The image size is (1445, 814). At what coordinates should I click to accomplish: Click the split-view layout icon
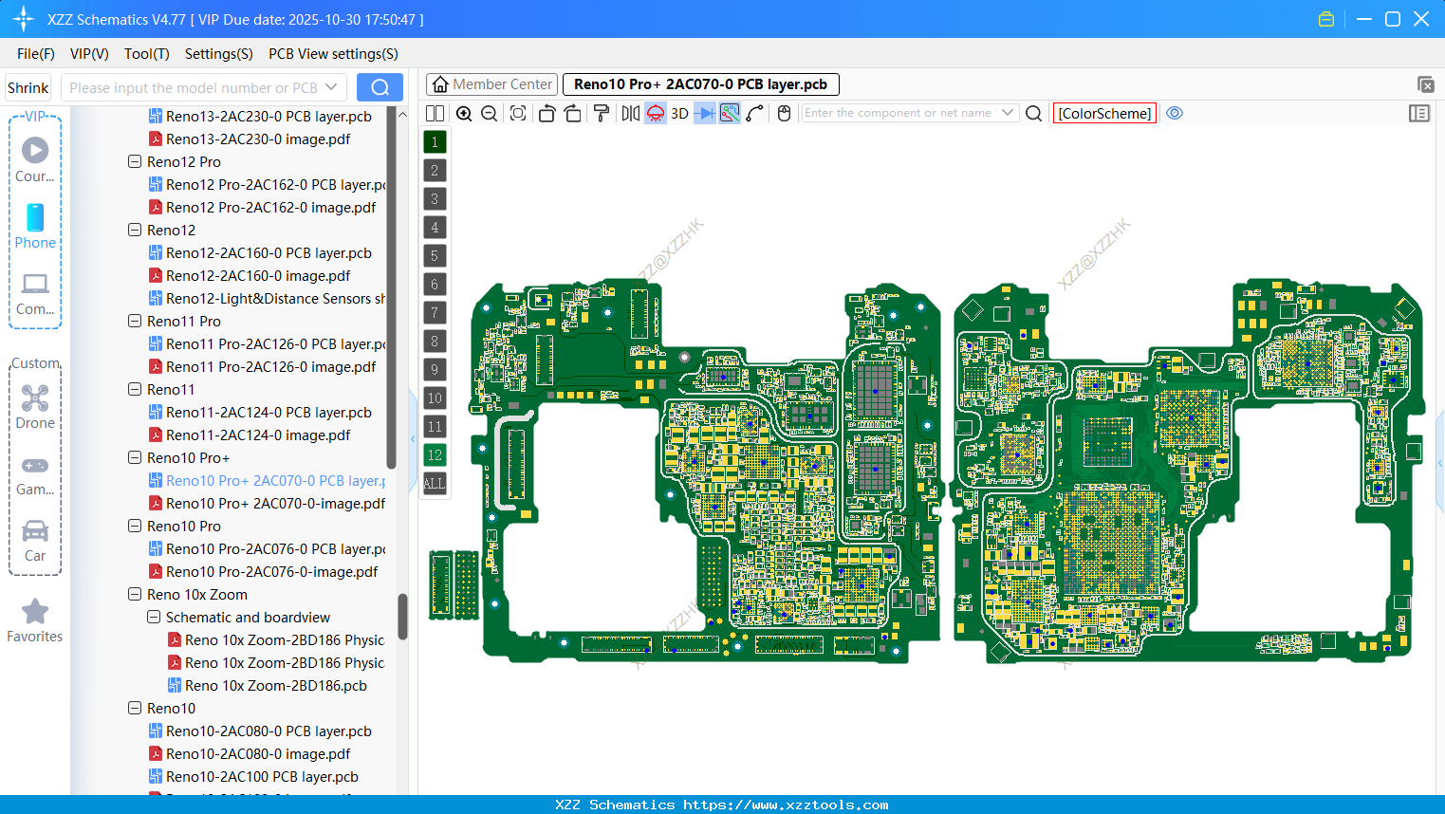[x=435, y=113]
